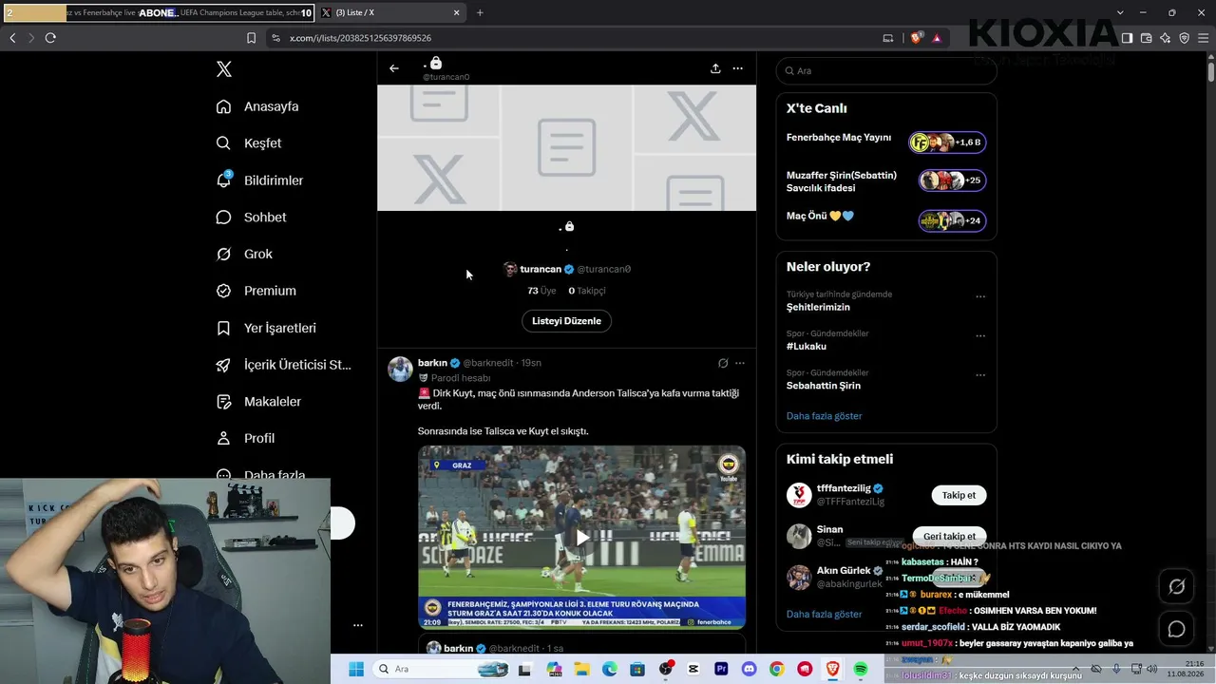
Task: Open Bildirimler bell icon
Action: (223, 180)
